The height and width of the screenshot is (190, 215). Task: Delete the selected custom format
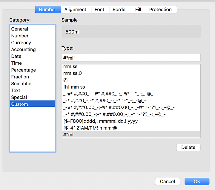coord(188,148)
